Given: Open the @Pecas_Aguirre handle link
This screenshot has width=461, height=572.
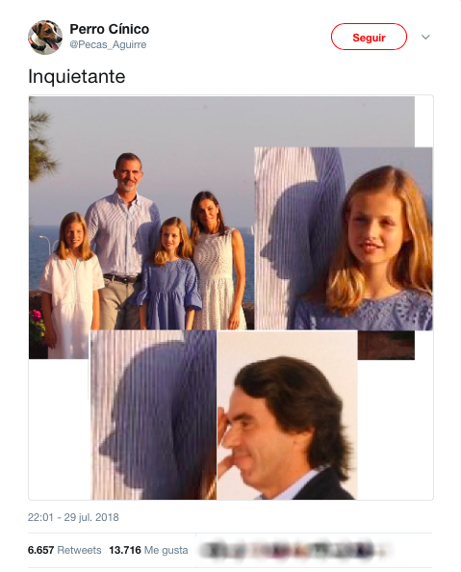Looking at the screenshot, I should 108,44.
